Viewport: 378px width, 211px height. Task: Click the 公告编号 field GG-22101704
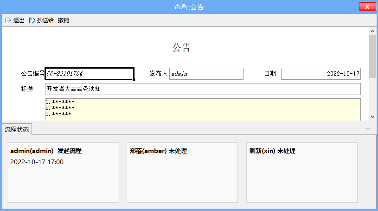coord(90,74)
